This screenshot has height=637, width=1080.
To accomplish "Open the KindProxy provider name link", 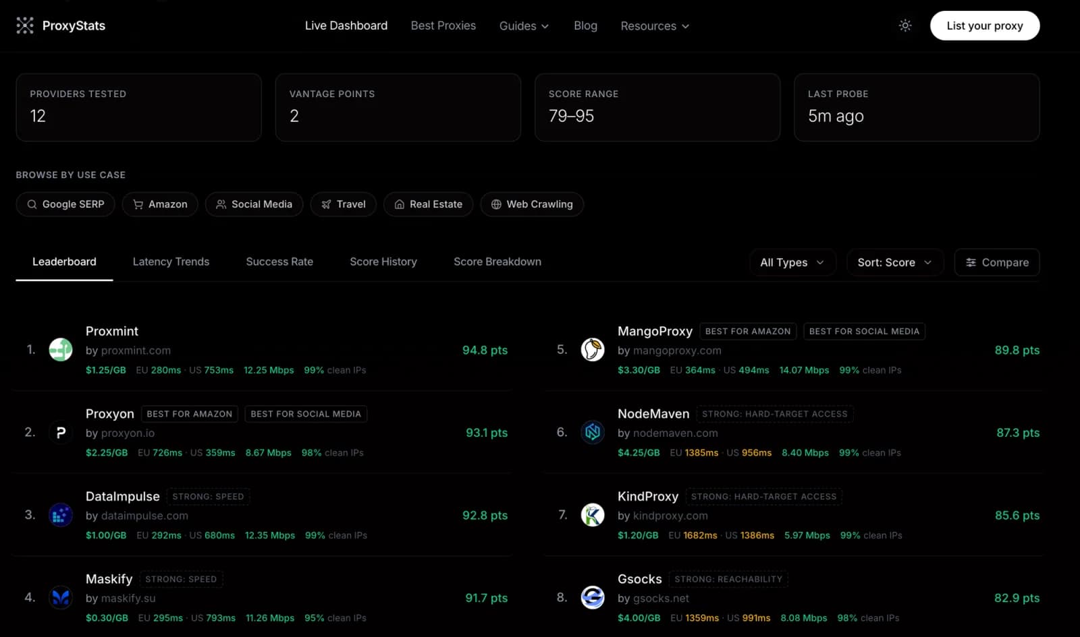I will click(x=648, y=496).
